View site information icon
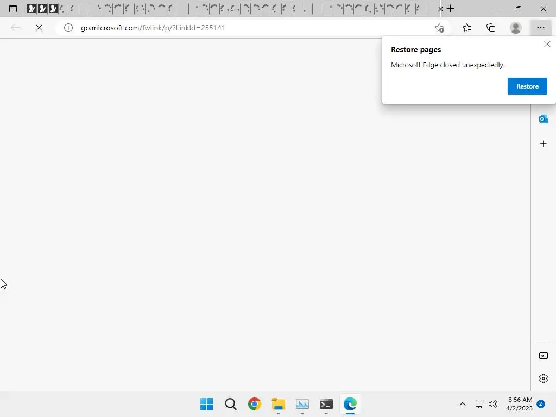 click(x=68, y=28)
